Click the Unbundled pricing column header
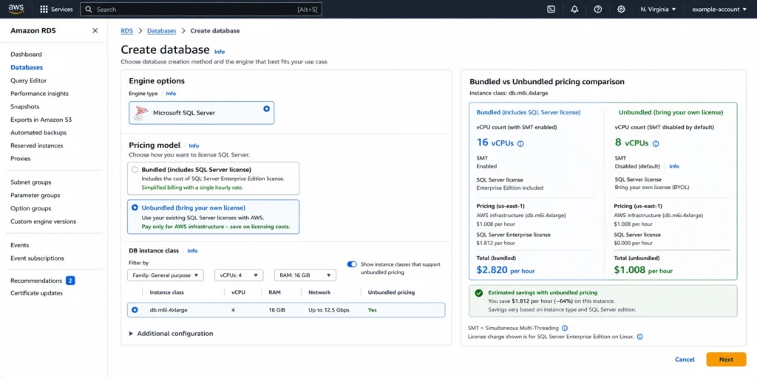The width and height of the screenshot is (757, 378). [x=391, y=292]
